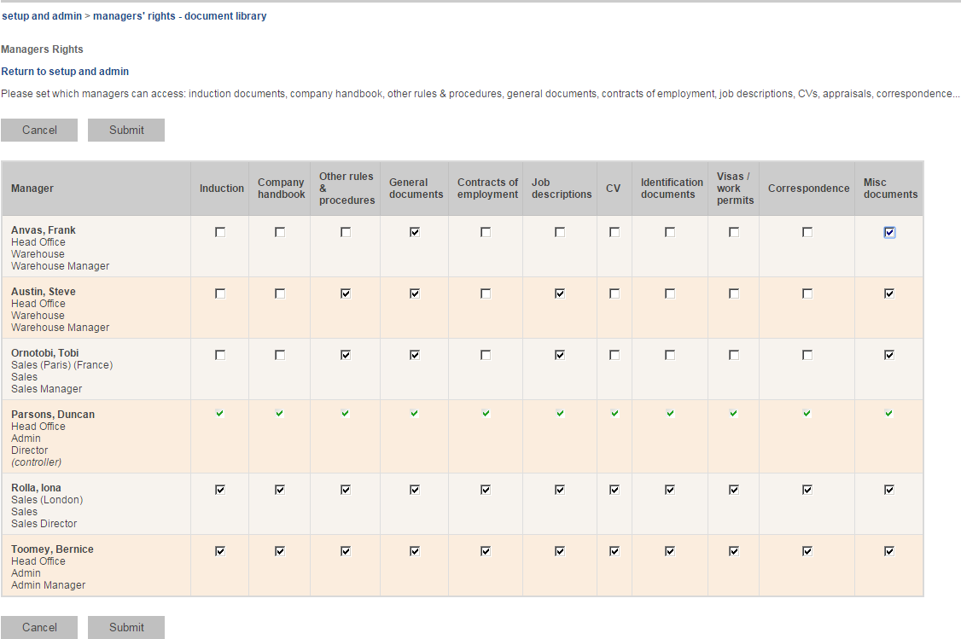The width and height of the screenshot is (961, 639).
Task: Check Visas / work permits for Austin, Steve
Action: (734, 293)
